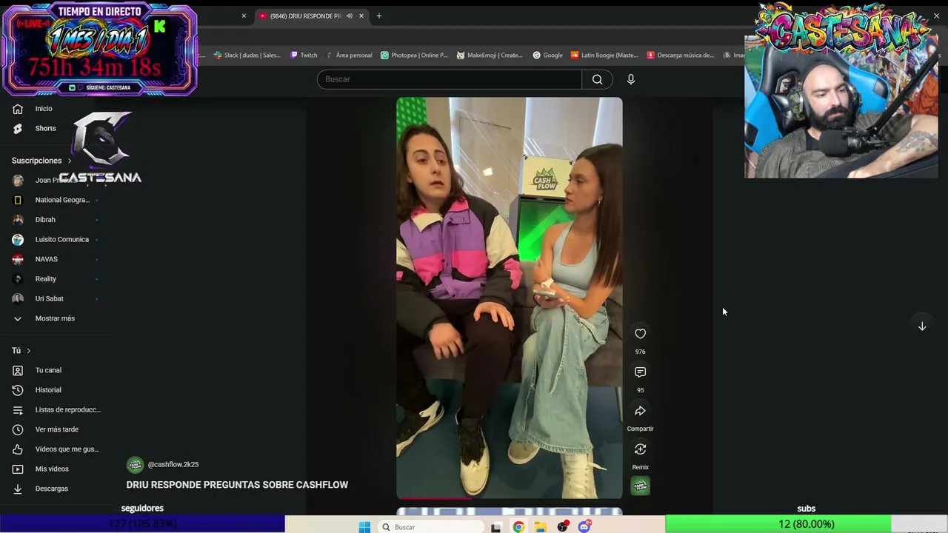Viewport: 948px width, 533px height.
Task: Open Mis videos
Action: 52,469
